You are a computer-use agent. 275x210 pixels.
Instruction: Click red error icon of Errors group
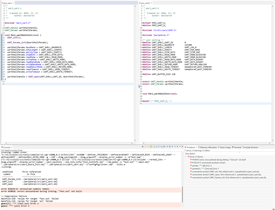coord(188,157)
